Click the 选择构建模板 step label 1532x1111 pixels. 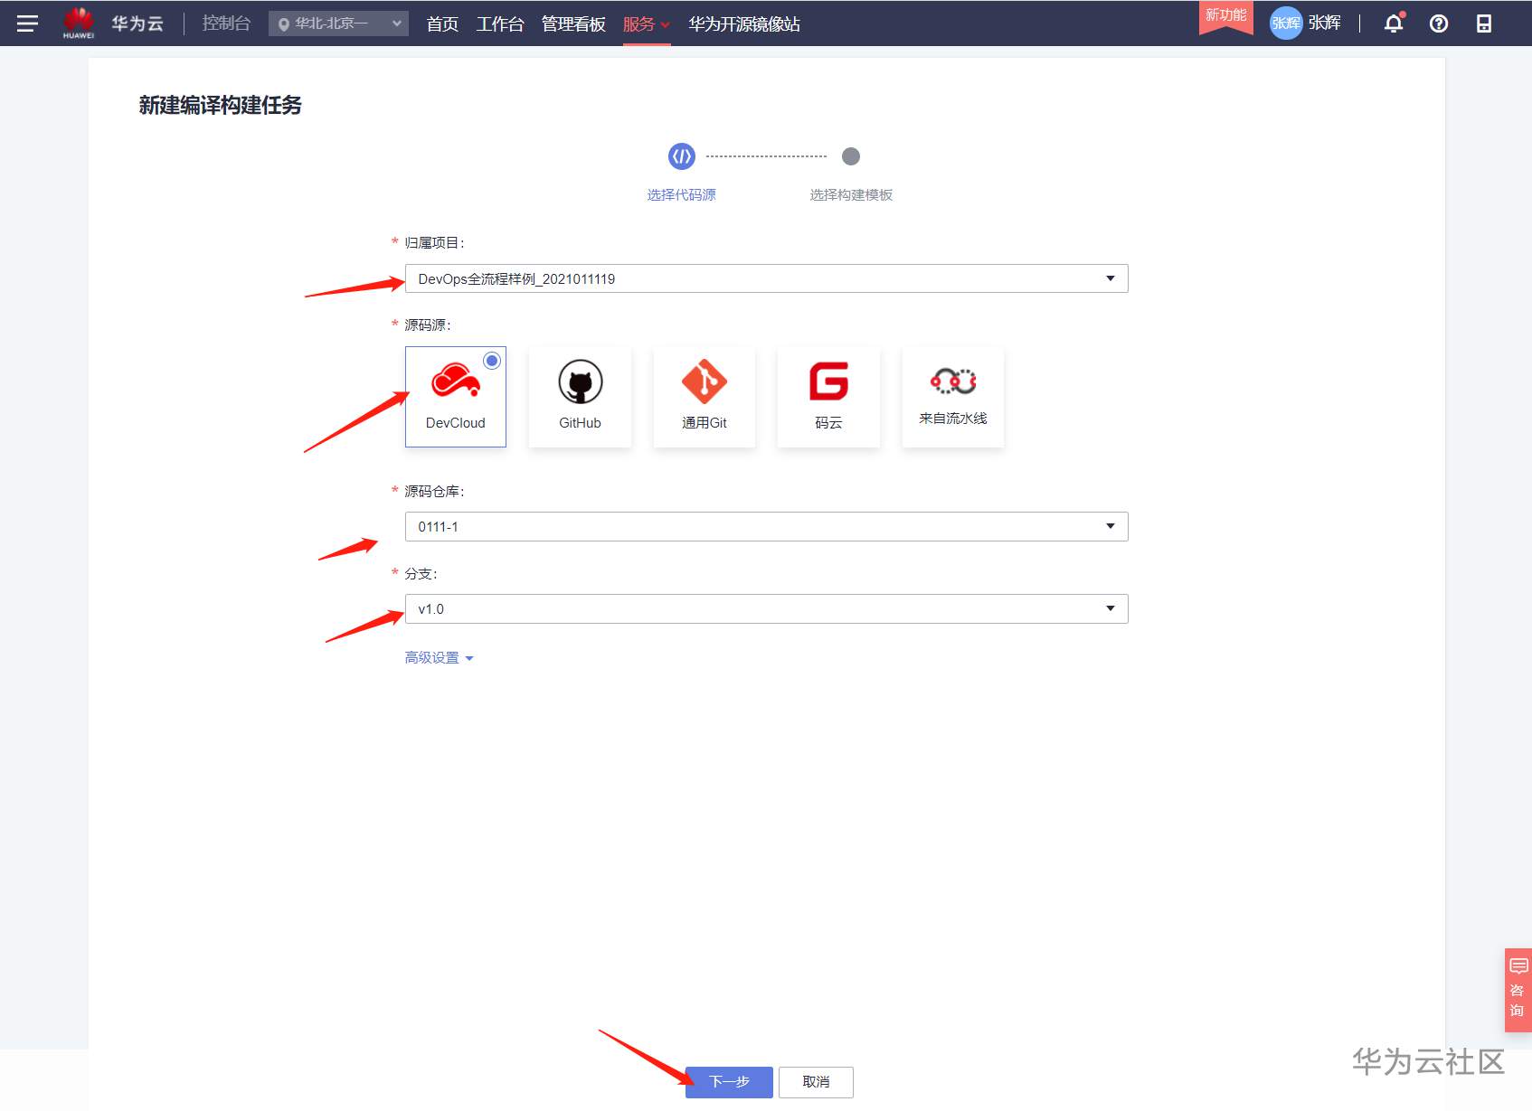(851, 195)
